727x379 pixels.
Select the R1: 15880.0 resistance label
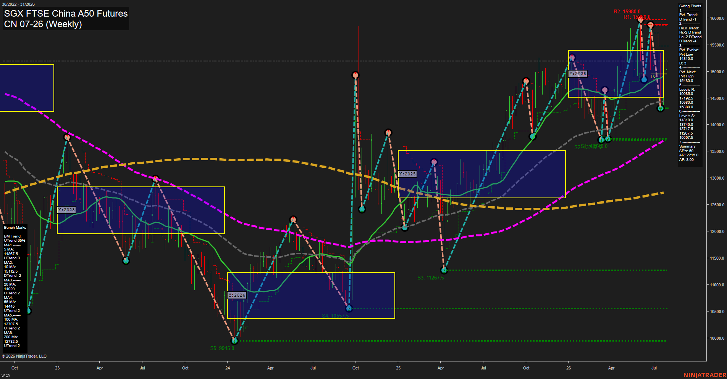click(637, 17)
